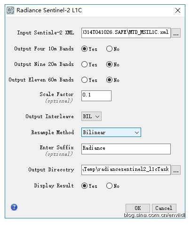
Task: Select No for Output Nine 20m Bands
Action: coord(109,64)
